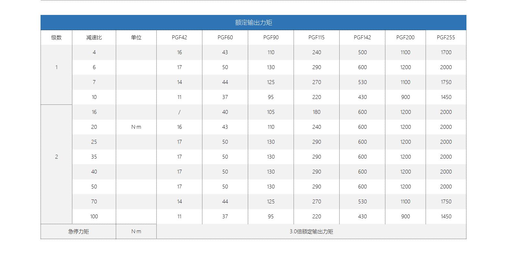The height and width of the screenshot is (254, 507).
Task: Select PGF255 value 1450 for ratio 100
Action: (x=446, y=216)
